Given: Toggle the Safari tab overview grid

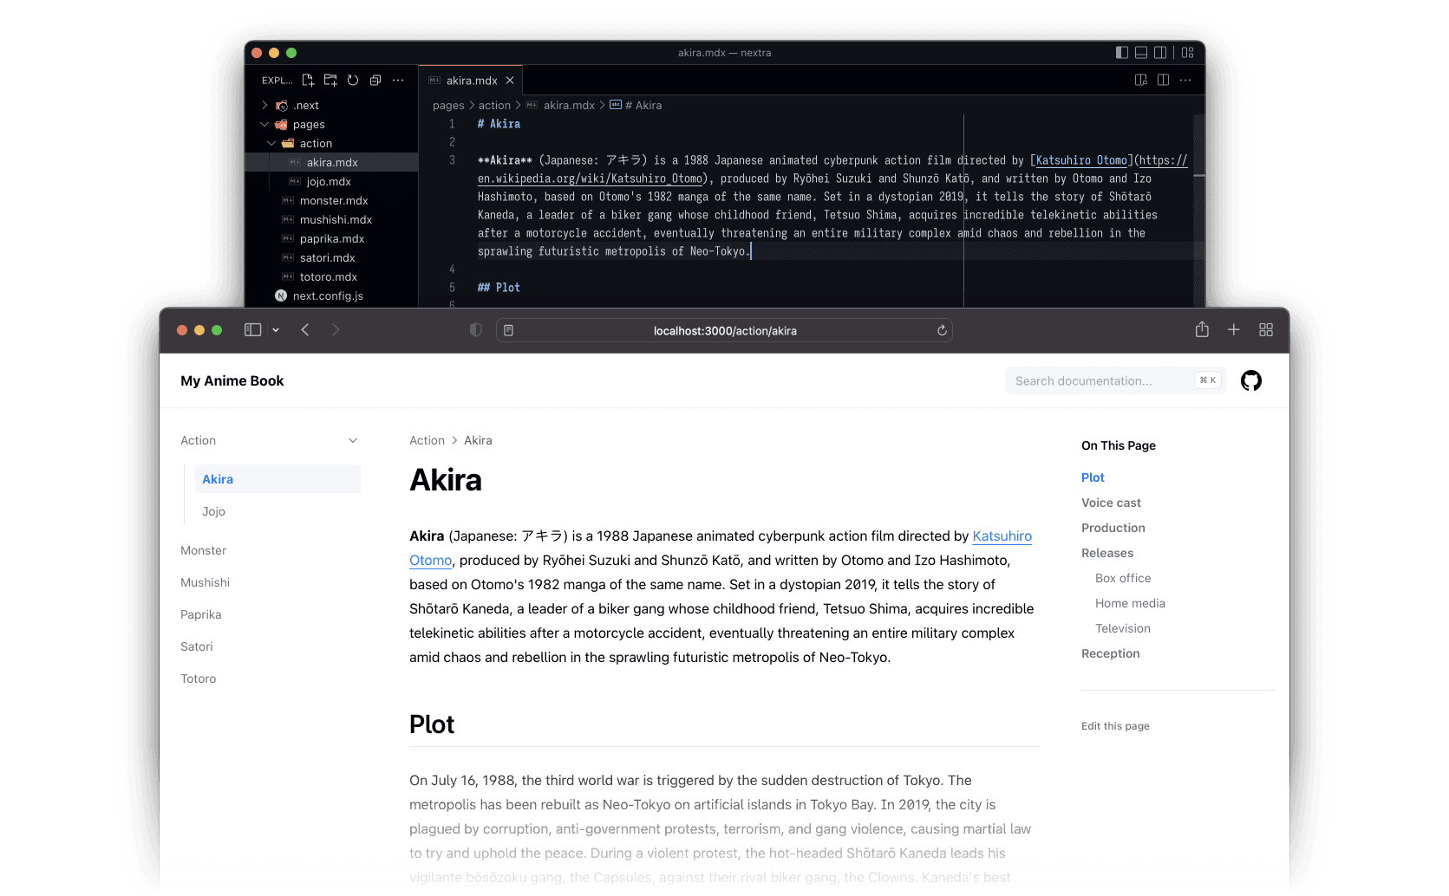Looking at the screenshot, I should pyautogui.click(x=1266, y=330).
